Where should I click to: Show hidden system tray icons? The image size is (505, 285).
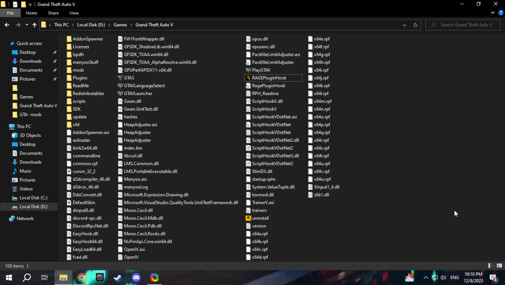[426, 277]
